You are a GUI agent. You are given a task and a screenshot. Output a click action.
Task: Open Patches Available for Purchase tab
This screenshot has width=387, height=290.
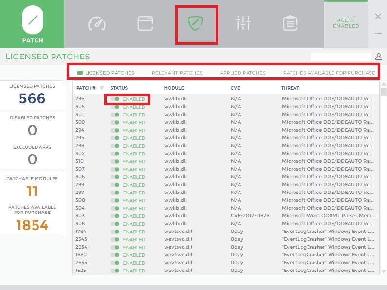click(329, 73)
